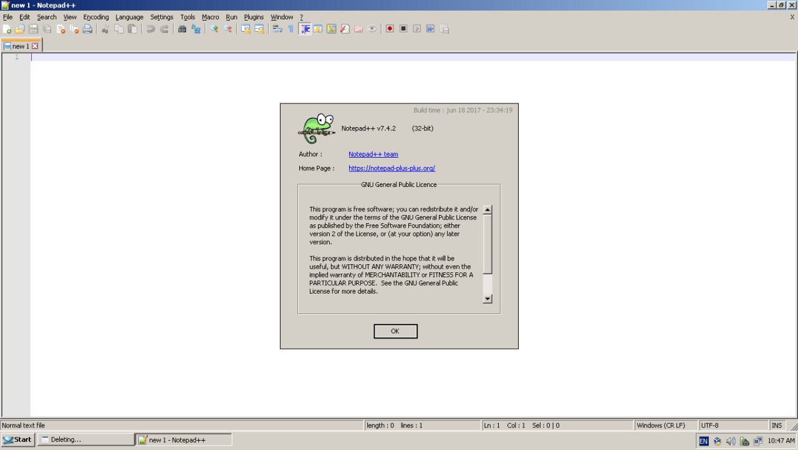Open the Run menu
The height and width of the screenshot is (450, 798).
pos(231,17)
